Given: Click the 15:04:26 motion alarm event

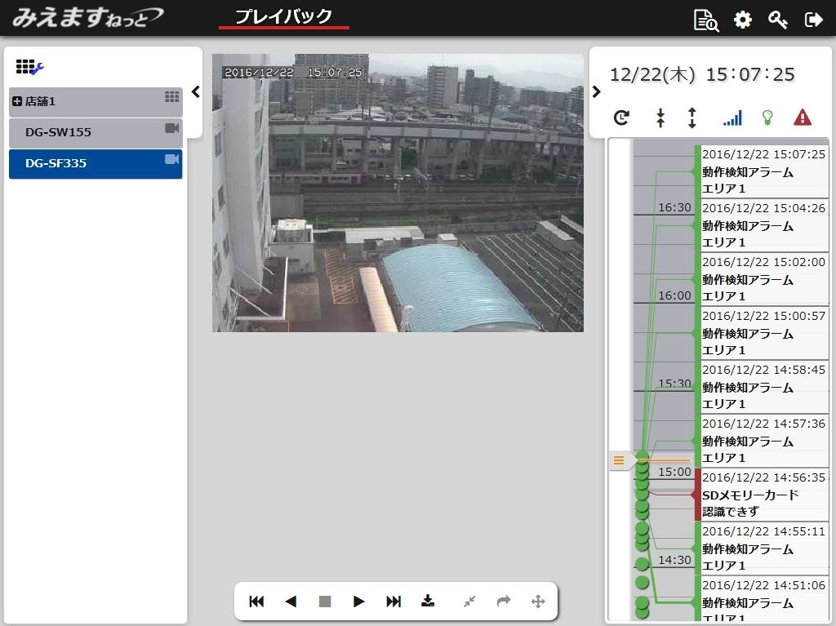Looking at the screenshot, I should [763, 225].
